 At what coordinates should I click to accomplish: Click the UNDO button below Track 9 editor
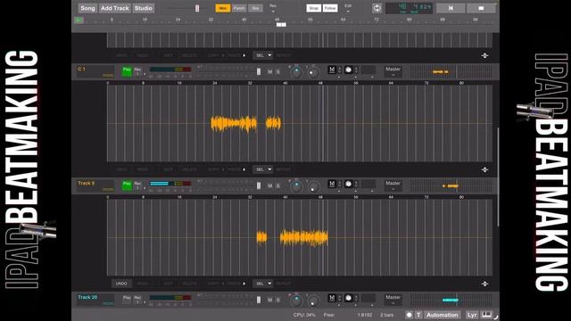coord(121,284)
